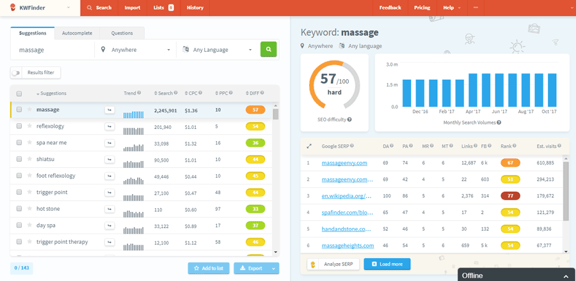Viewport: 576px width, 281px height.
Task: Open the en.wikipedia.org result link
Action: pos(347,196)
